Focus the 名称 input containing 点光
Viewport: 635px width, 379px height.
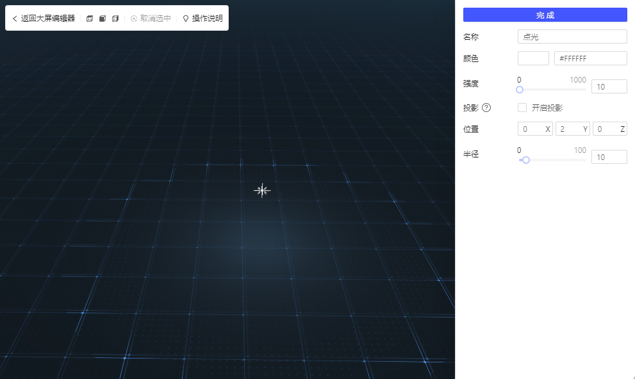572,36
